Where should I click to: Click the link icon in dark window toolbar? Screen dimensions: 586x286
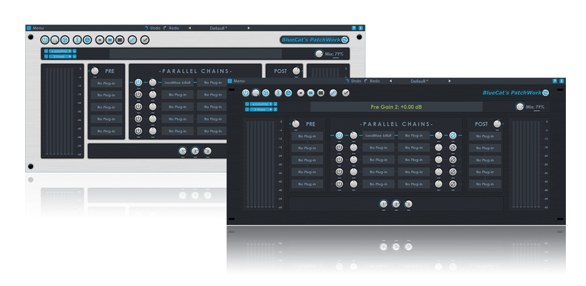(x=333, y=93)
